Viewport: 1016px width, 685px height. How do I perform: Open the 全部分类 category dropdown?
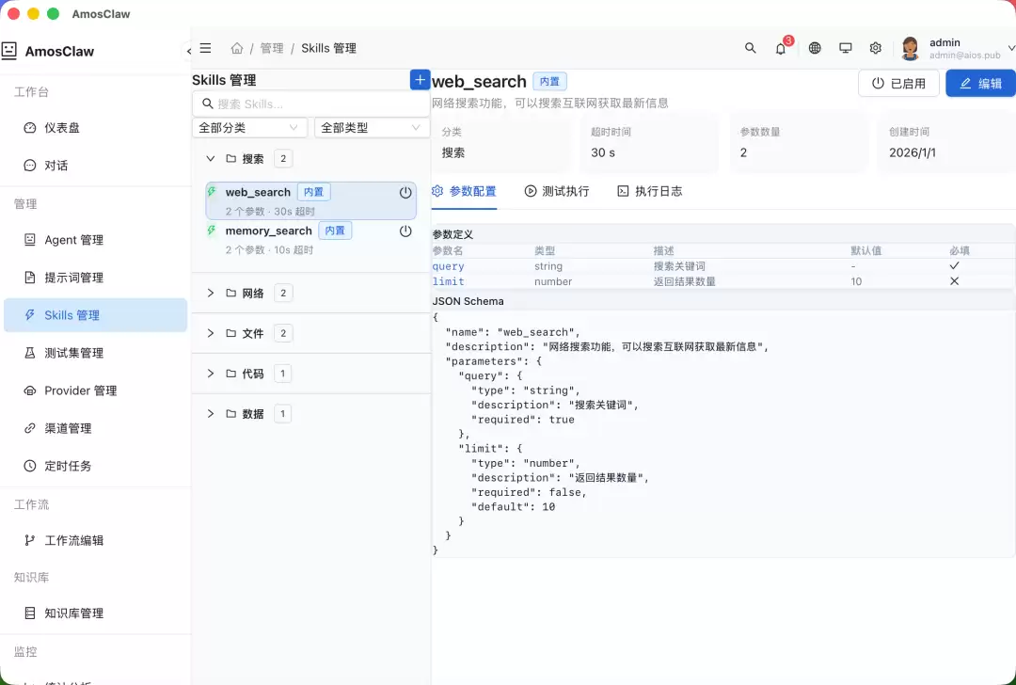click(x=249, y=128)
